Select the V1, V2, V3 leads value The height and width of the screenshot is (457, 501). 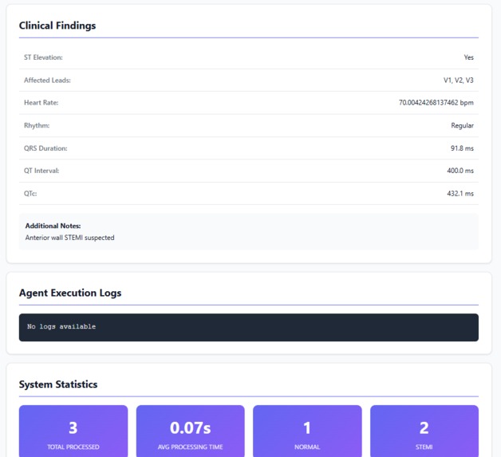coord(458,81)
